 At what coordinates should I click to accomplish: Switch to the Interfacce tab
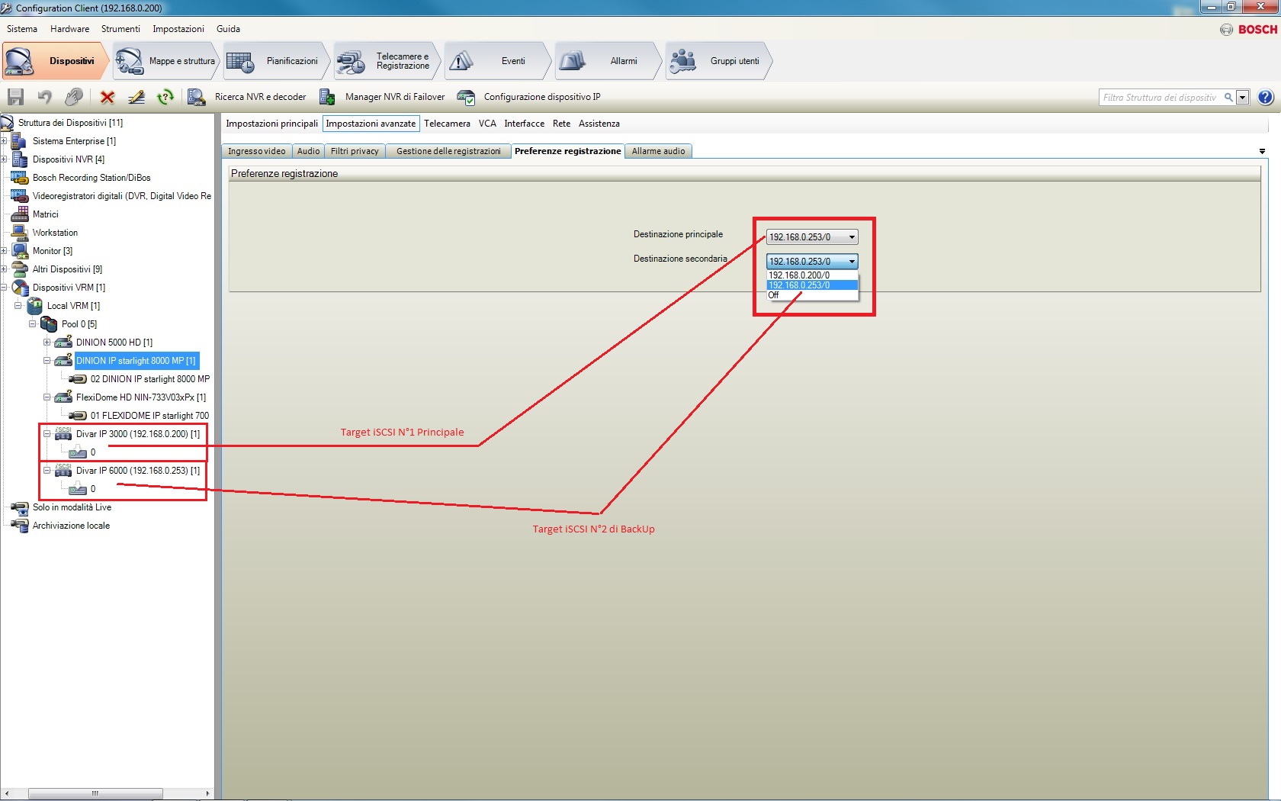[525, 124]
